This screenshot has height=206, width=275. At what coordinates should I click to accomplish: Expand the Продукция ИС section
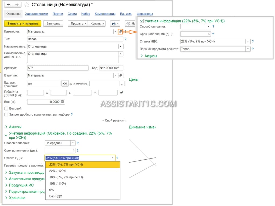(19, 185)
